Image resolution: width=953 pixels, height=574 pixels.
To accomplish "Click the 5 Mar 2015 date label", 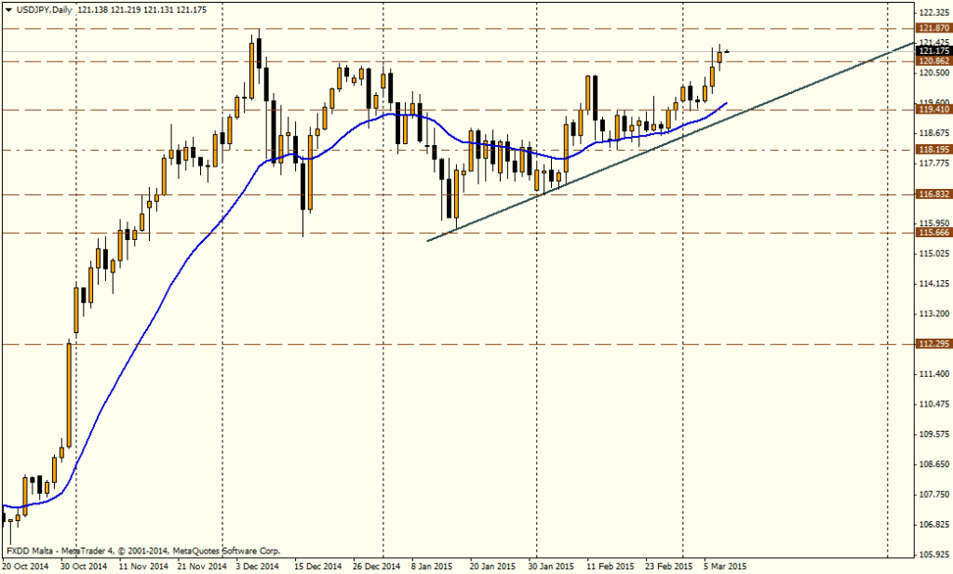I will pyautogui.click(x=724, y=565).
